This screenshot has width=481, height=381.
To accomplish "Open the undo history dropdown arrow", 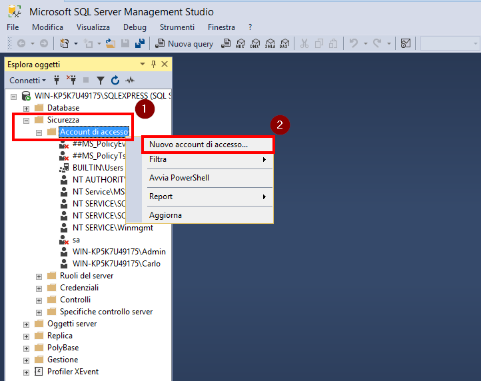I will [x=365, y=43].
